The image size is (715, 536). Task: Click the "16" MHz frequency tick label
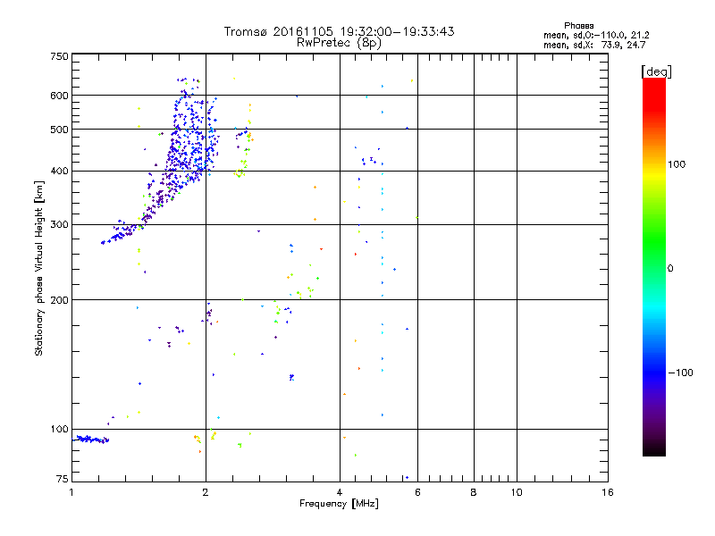[608, 492]
